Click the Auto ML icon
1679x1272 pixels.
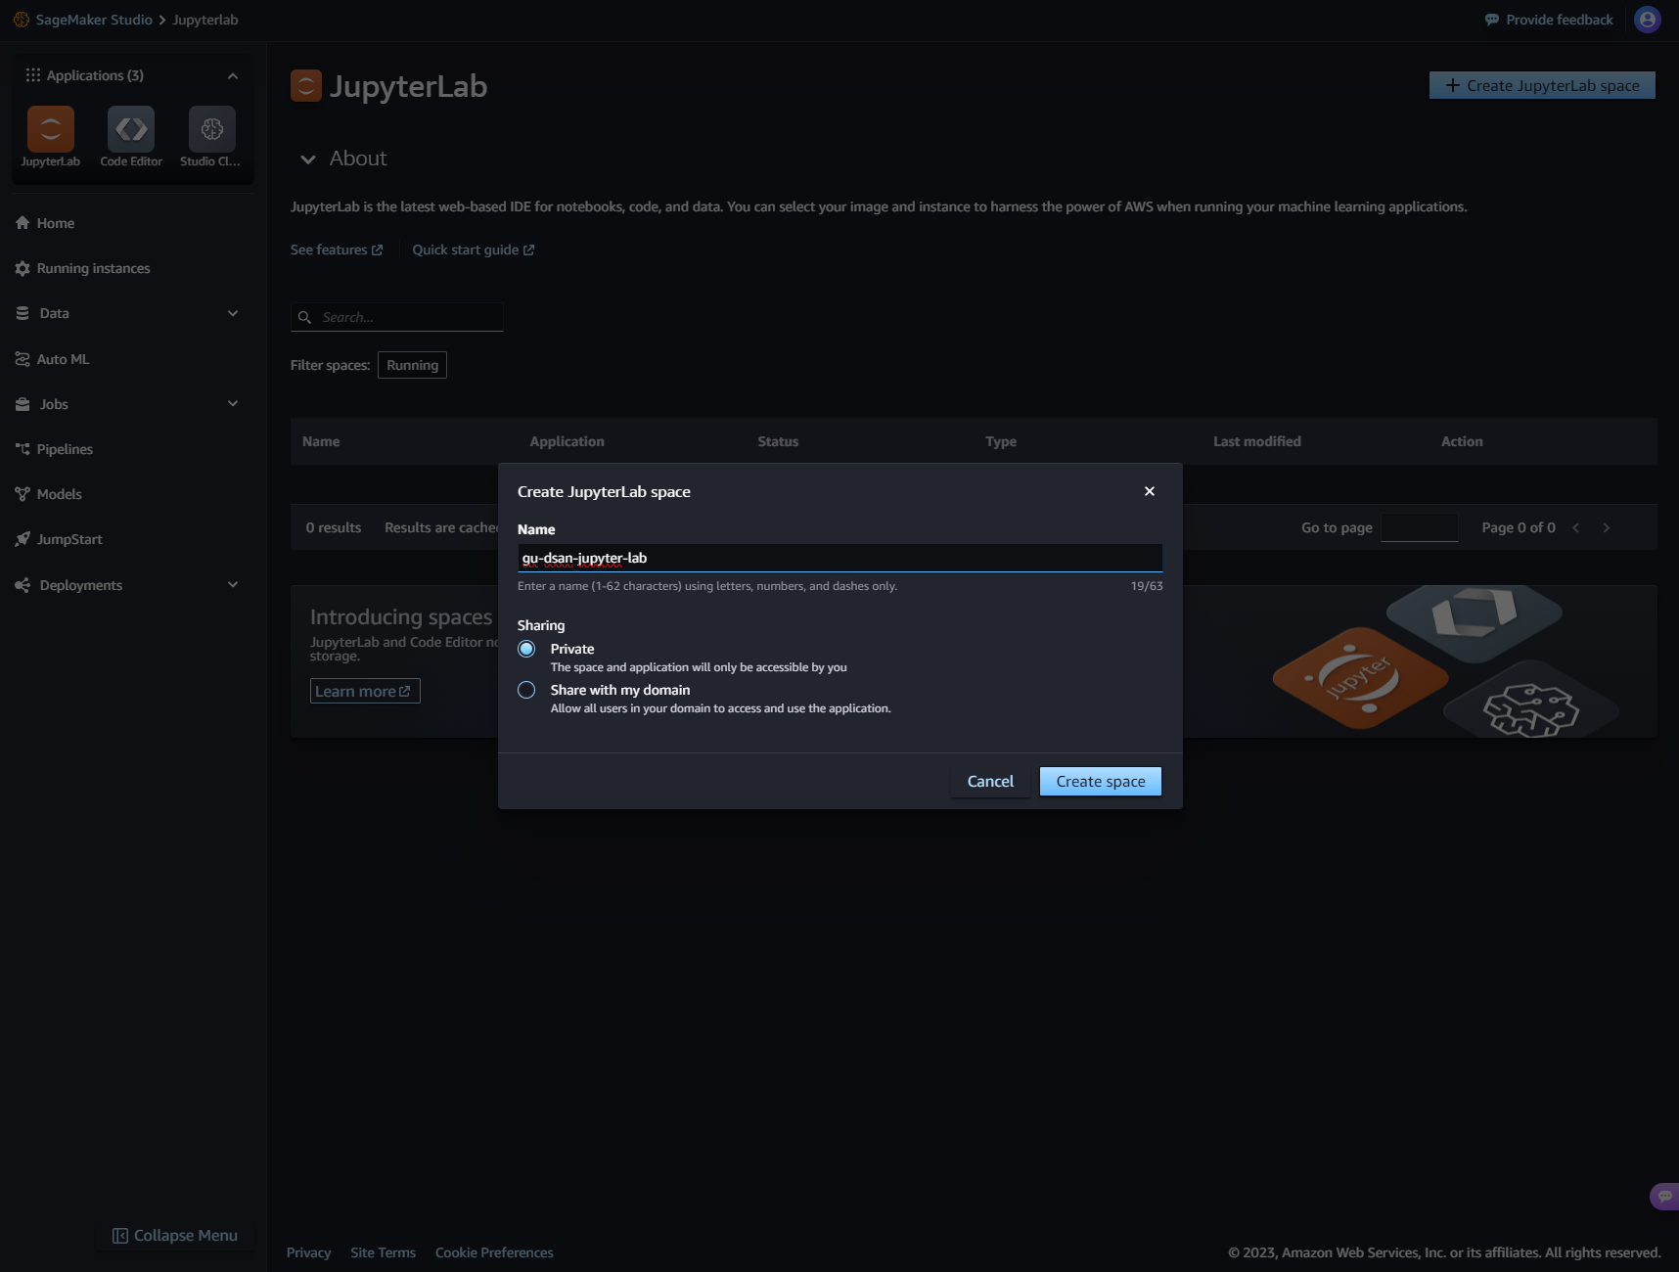[x=23, y=359]
